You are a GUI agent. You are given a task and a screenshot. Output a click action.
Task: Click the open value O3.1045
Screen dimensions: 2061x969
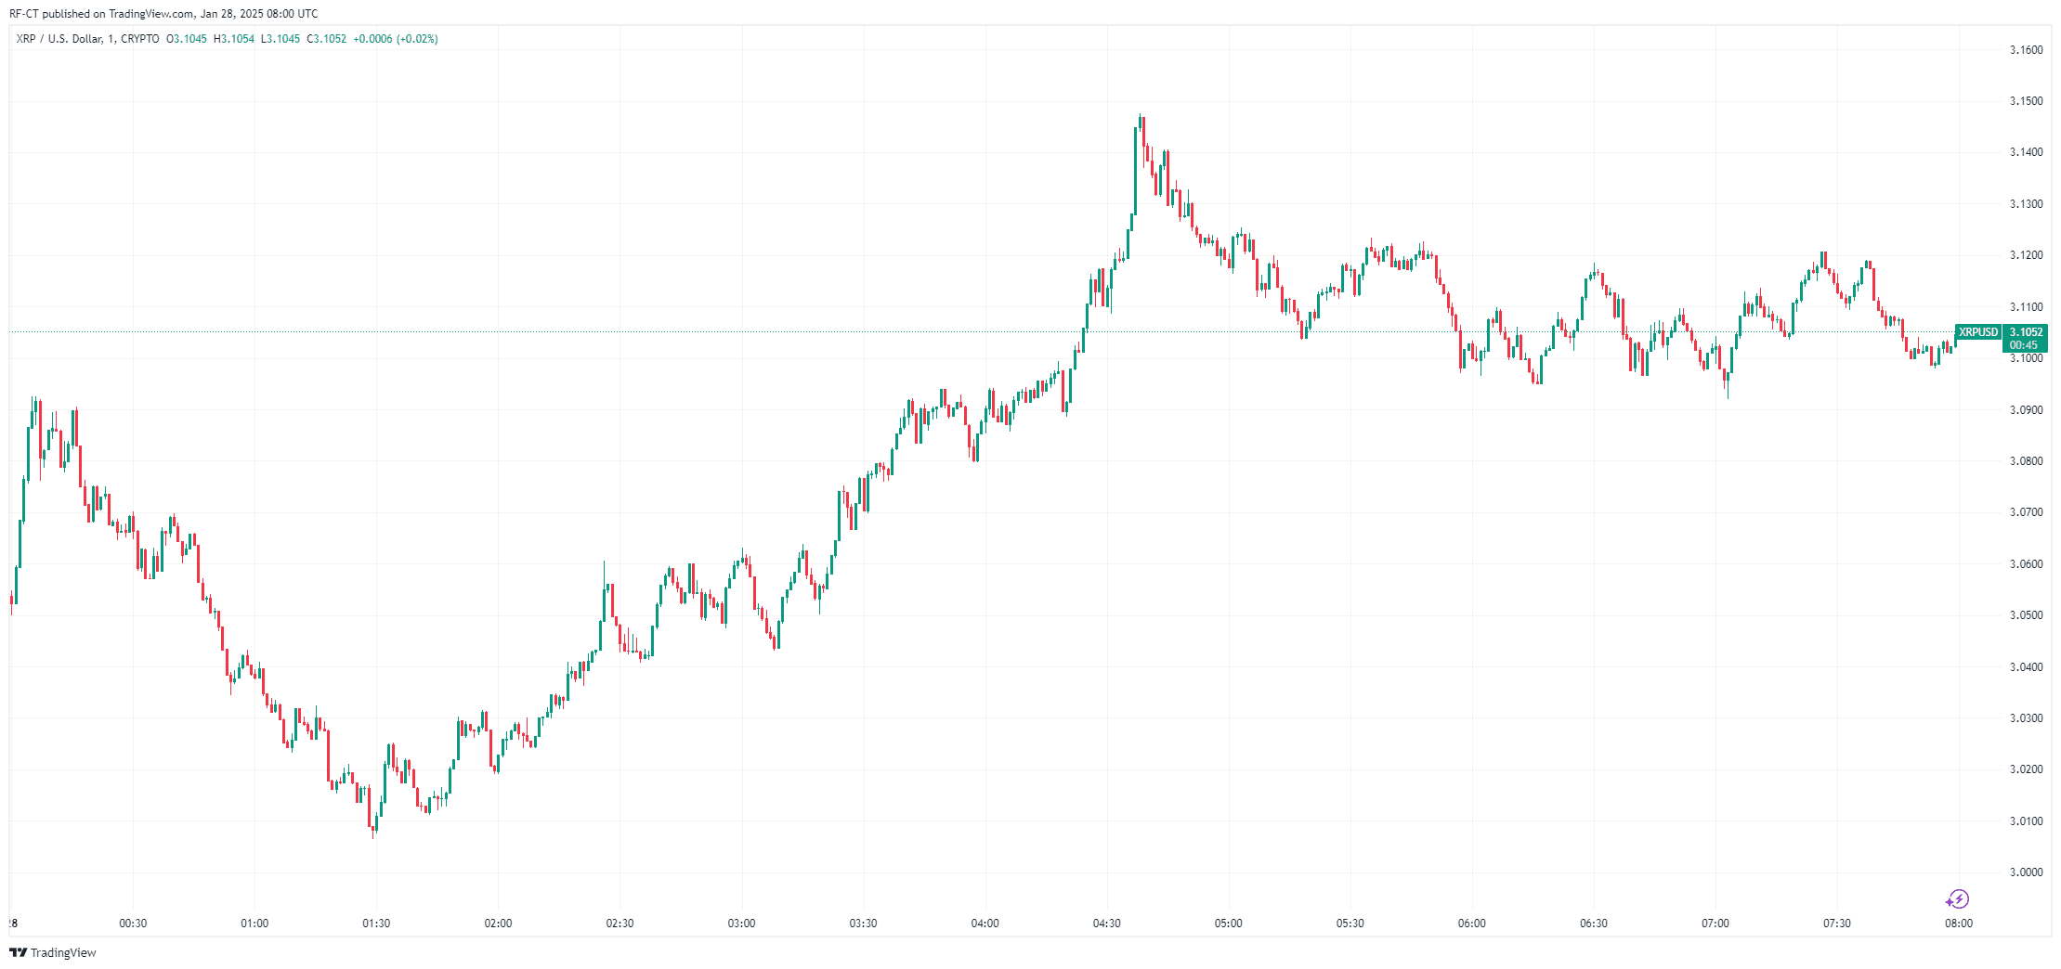click(187, 39)
